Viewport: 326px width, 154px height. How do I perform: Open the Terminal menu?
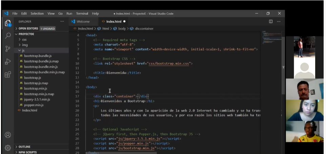tap(82, 14)
